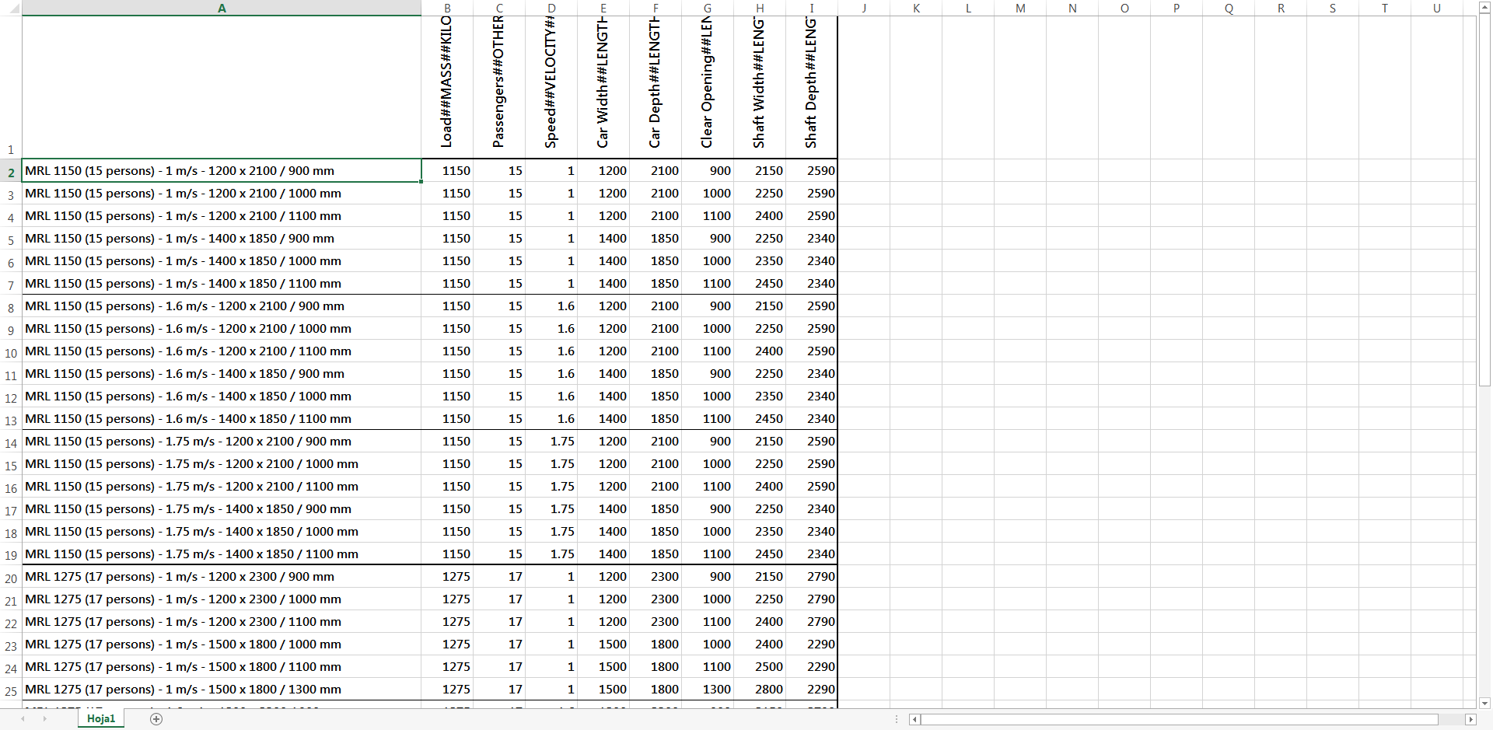Select column B header
The height and width of the screenshot is (730, 1493).
447,8
